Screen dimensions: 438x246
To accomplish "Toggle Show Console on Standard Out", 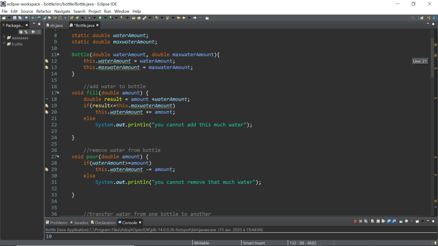I will 389,221.
